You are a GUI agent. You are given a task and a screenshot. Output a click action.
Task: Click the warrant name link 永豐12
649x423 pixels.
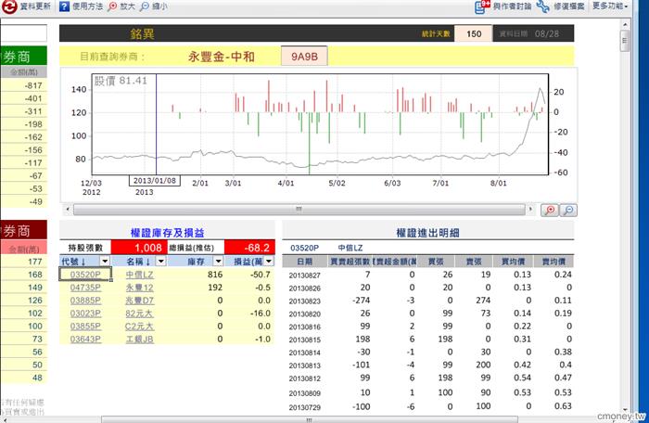click(139, 288)
